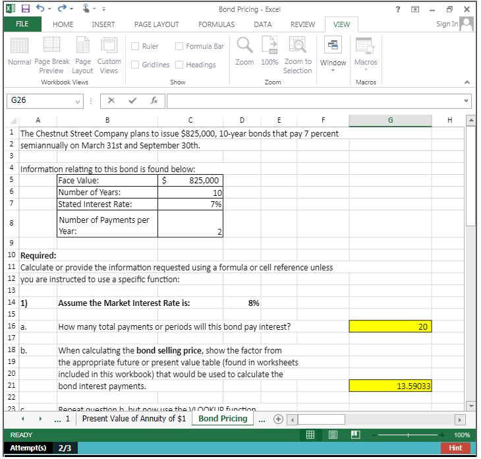Open the DATA tab
This screenshot has width=481, height=459.
[x=263, y=24]
